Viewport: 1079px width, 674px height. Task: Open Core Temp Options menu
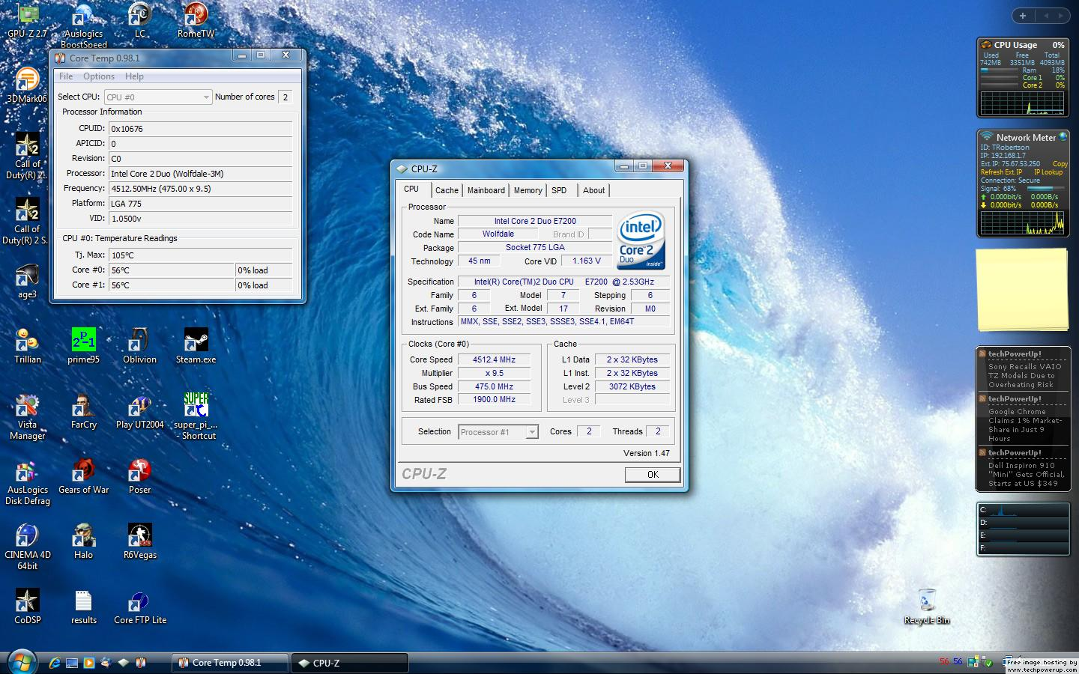pos(99,76)
